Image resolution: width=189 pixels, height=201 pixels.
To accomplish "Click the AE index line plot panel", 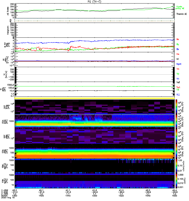I will pos(94,11).
